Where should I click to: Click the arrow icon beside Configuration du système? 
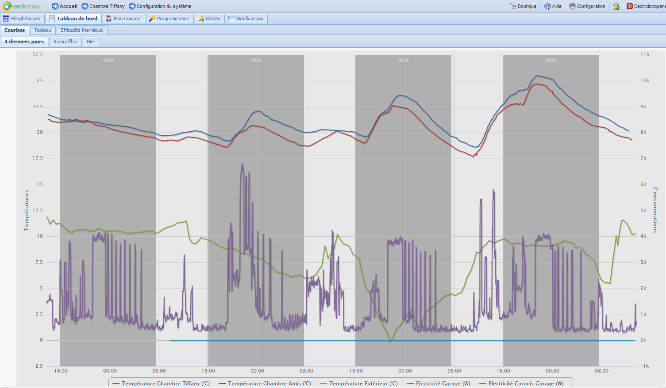coord(132,6)
